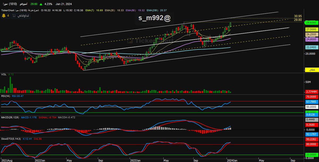Click the 29.80 price level label
This screenshot has width=319, height=162.
point(298,20)
